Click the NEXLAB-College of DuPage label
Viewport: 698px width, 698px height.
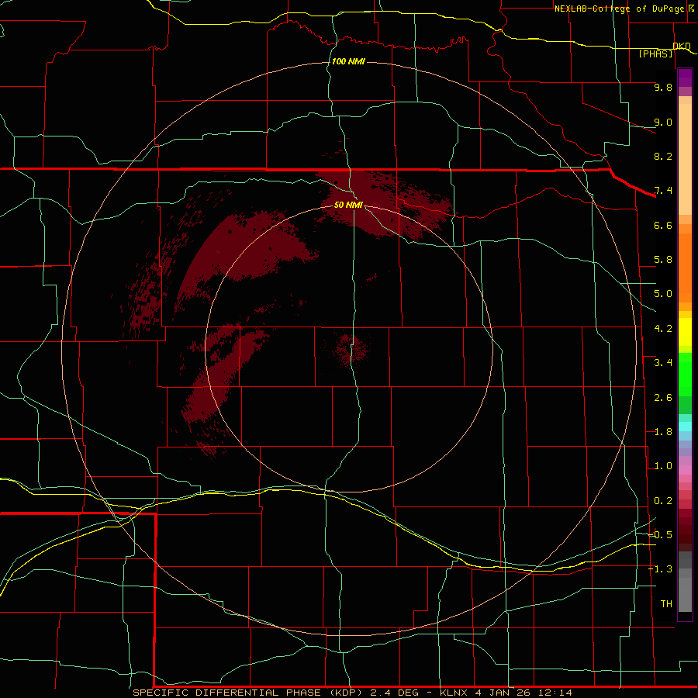point(620,9)
